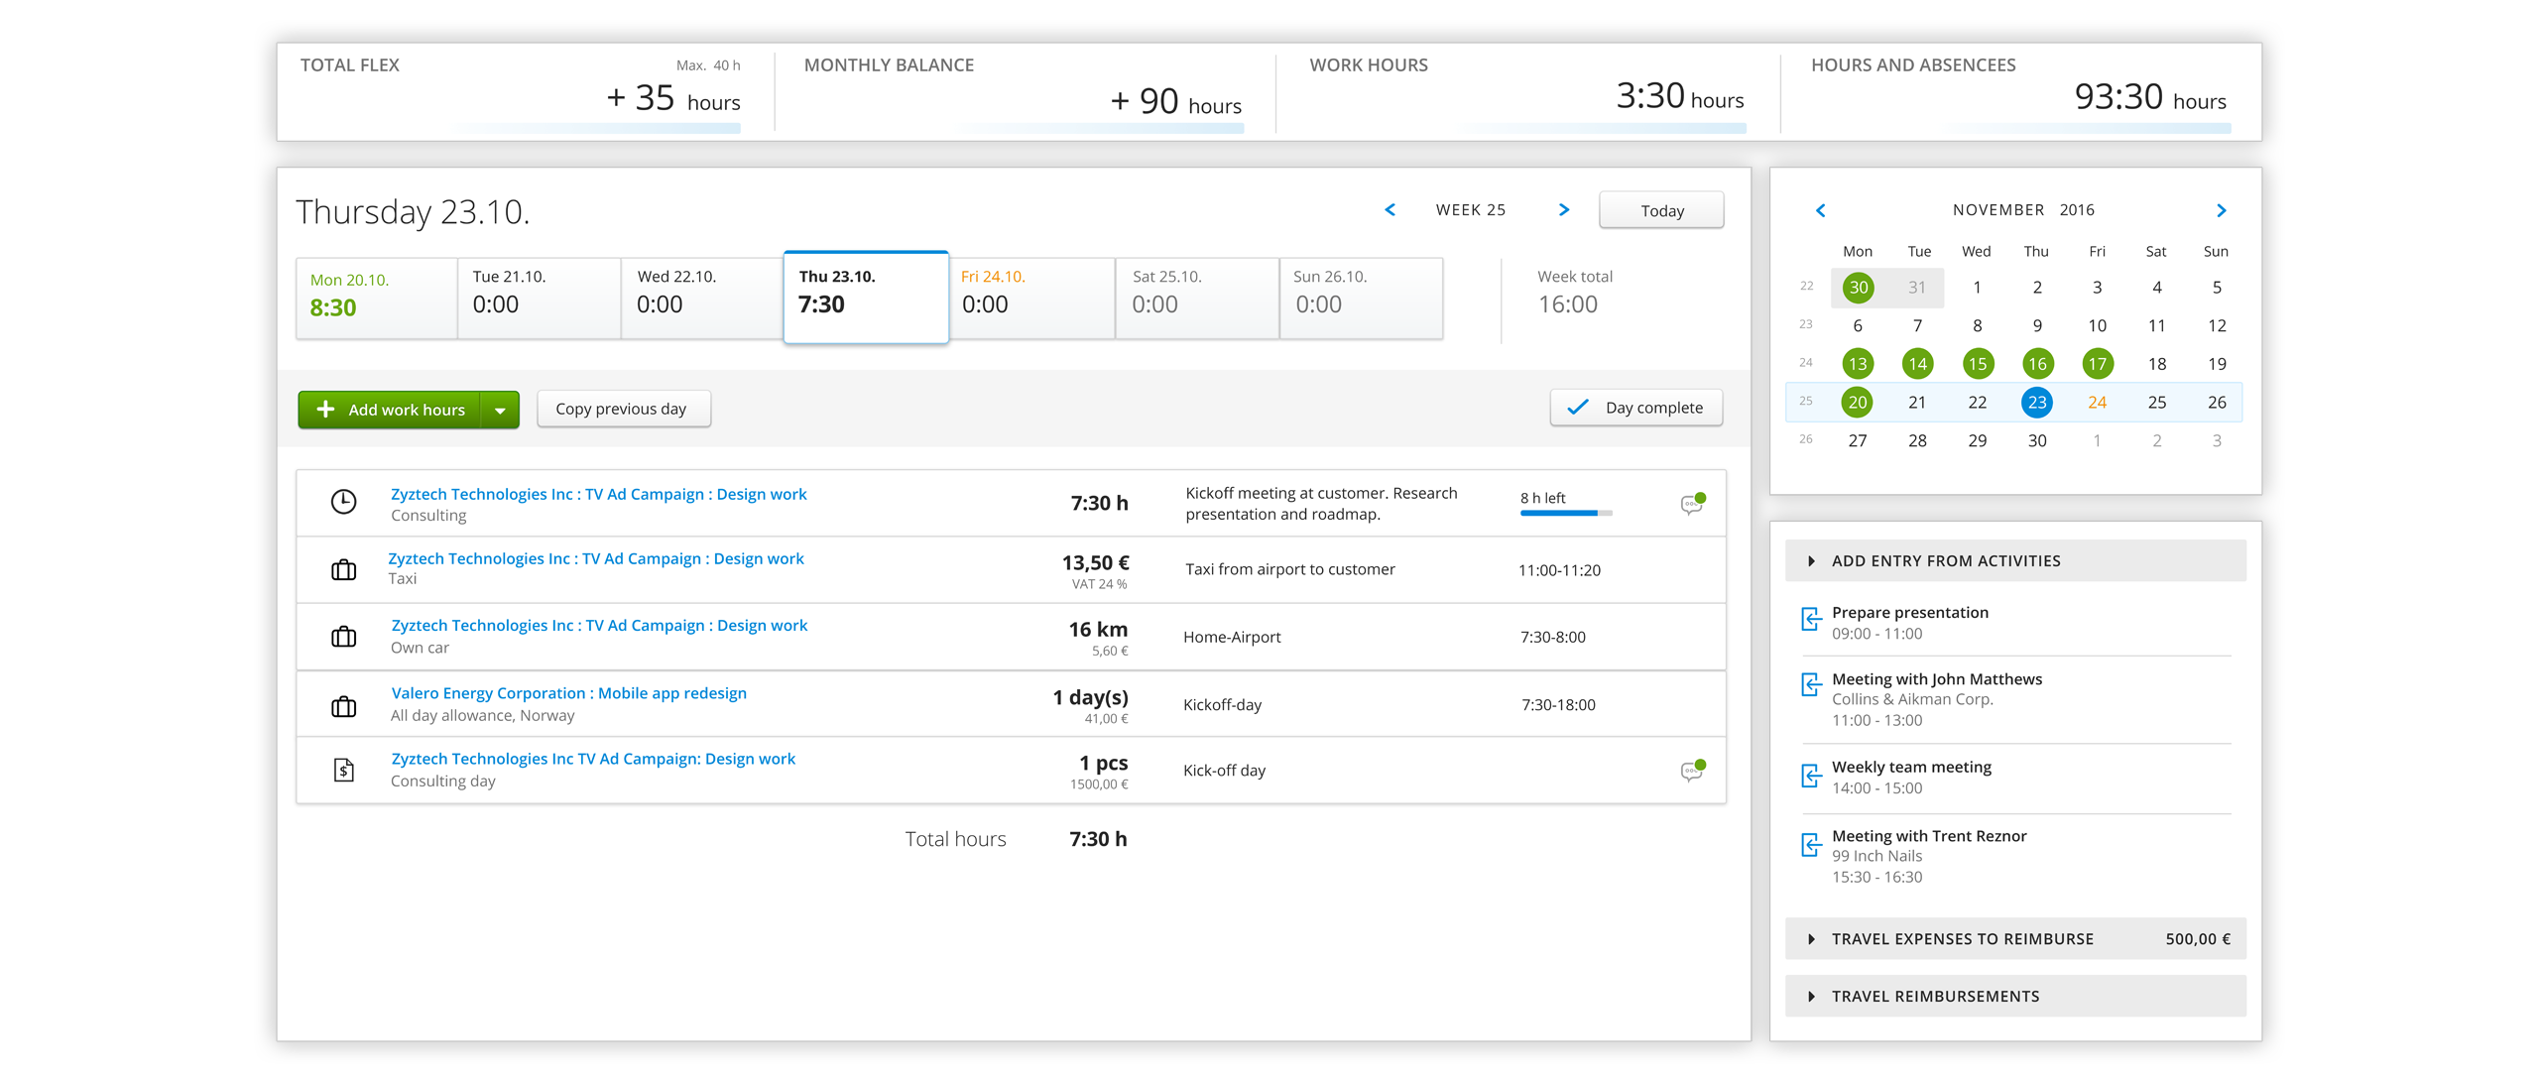The height and width of the screenshot is (1083, 2539).
Task: Click the 8 h left progress bar
Action: (x=1565, y=513)
